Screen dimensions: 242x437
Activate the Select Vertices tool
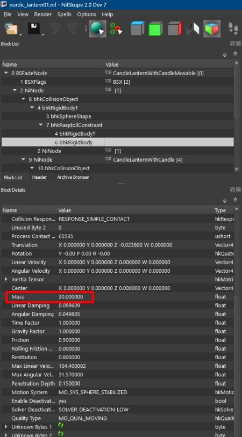pos(116,28)
